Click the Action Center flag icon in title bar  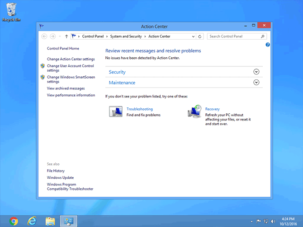click(41, 26)
